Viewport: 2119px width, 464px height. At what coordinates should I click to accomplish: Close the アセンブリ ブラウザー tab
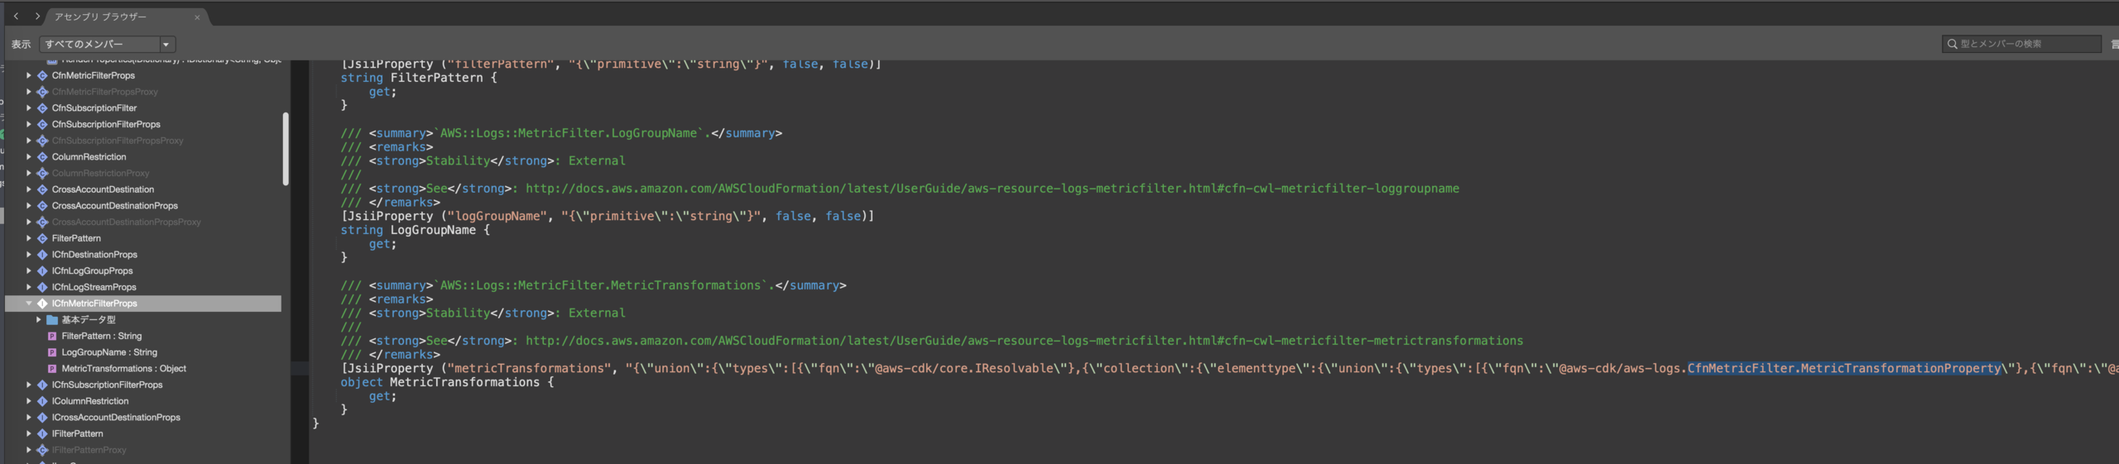(x=197, y=17)
